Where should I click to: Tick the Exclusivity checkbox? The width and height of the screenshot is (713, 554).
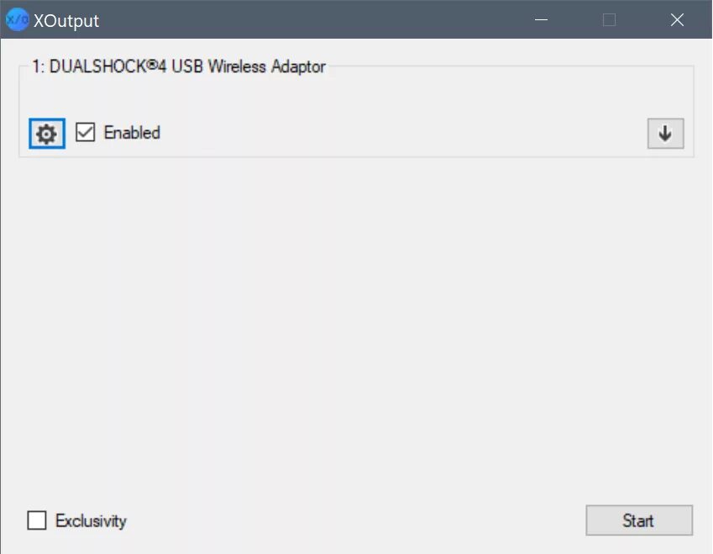(37, 520)
